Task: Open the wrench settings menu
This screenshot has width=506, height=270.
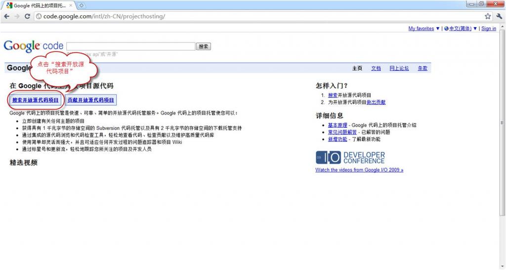Action: 499,16
